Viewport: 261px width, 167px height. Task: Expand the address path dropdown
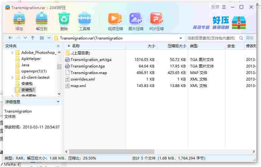point(181,38)
